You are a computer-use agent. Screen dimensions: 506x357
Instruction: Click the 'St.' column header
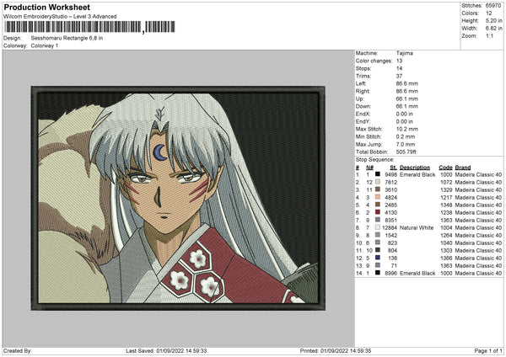[x=393, y=168]
